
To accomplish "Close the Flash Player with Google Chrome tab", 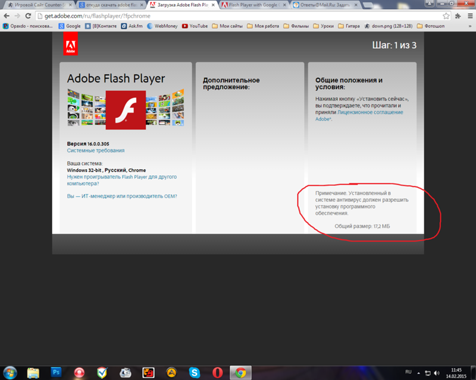I will click(x=284, y=5).
